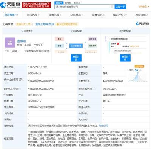Click the score value 58
The height and width of the screenshot is (149, 151).
coord(136,70)
